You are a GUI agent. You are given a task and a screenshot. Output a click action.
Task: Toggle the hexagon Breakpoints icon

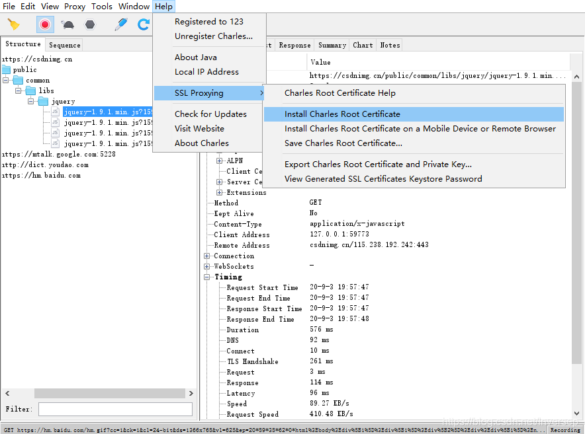[90, 24]
